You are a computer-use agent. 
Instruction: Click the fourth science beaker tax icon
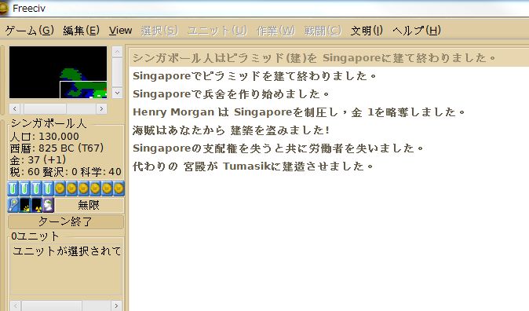pos(48,188)
